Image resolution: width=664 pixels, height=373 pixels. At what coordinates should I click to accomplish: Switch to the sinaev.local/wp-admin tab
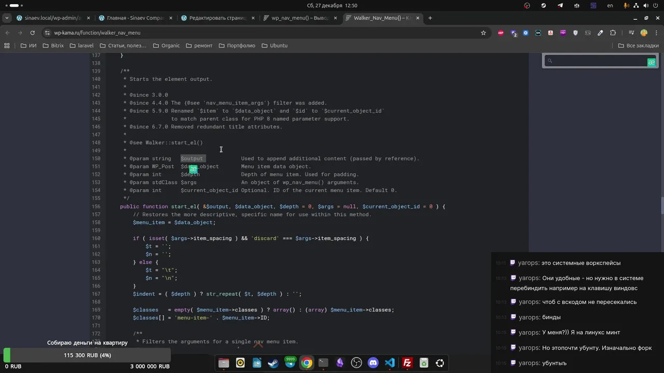53,18
